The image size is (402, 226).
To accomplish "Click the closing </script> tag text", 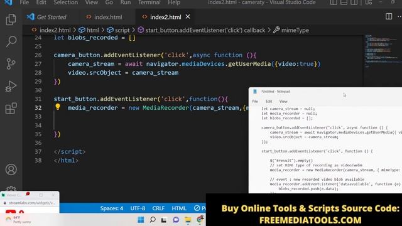I will tap(70, 152).
